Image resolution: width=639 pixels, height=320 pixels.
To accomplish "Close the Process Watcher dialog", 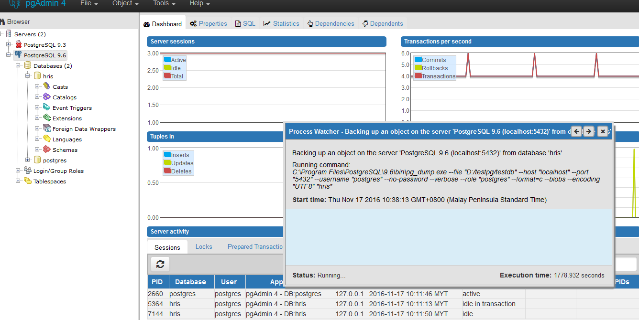I will coord(603,131).
